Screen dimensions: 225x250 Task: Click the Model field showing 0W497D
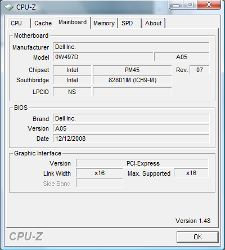[103, 57]
